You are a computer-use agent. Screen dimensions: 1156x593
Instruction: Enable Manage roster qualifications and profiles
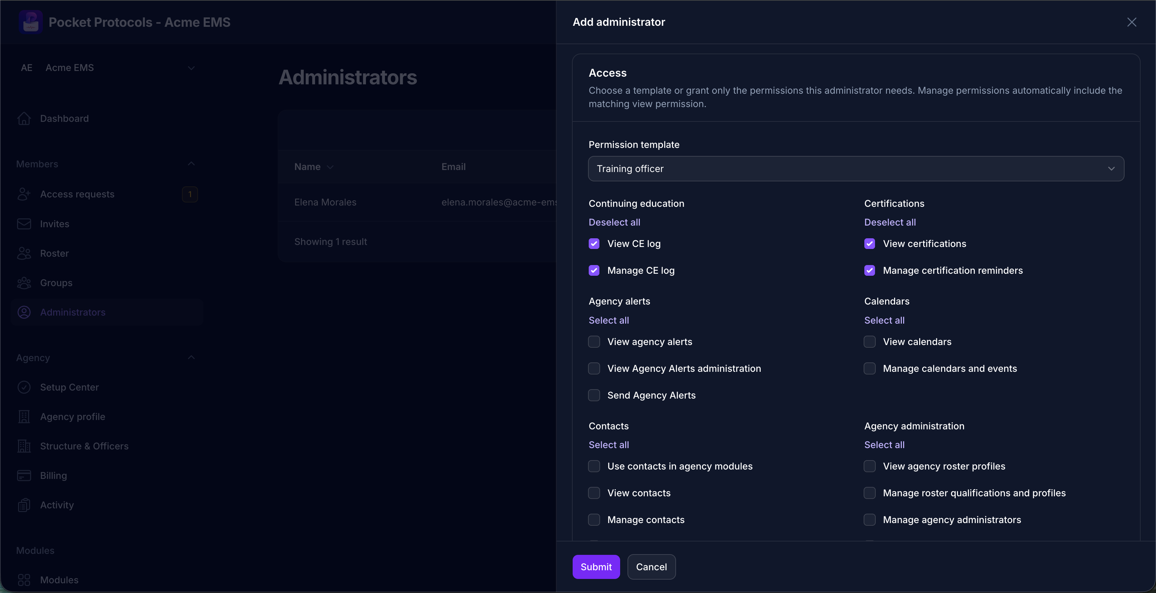[869, 493]
